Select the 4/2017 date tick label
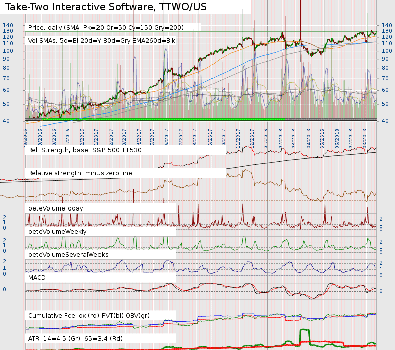The width and height of the screenshot is (395, 350). click(139, 137)
